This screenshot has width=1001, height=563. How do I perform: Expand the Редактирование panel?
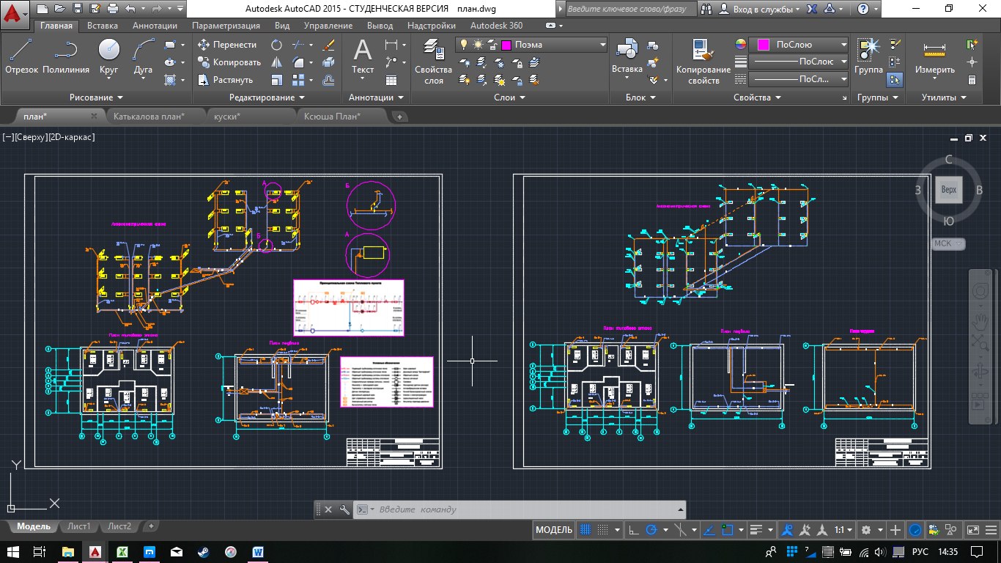[x=267, y=97]
